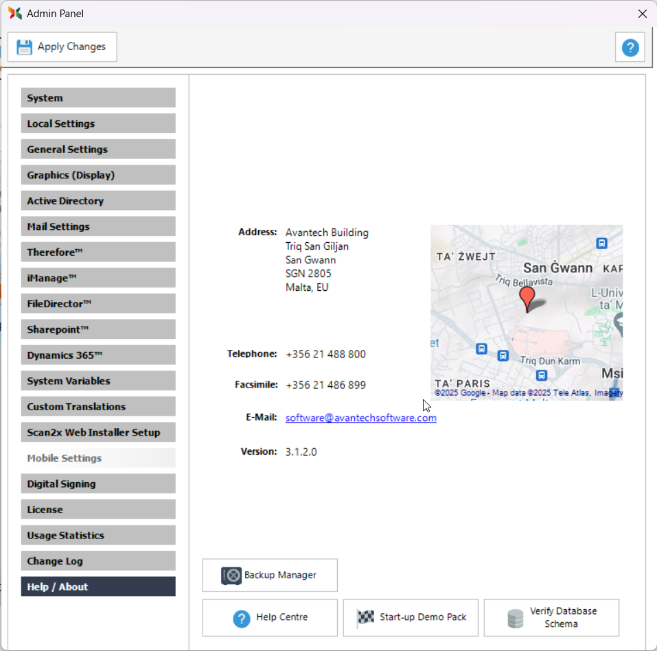Go to Mail Settings section
Viewport: 657px width, 651px height.
click(x=98, y=226)
